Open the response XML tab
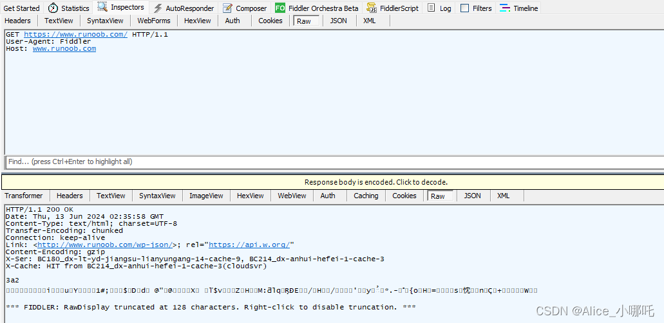Screen dimensions: 664x323 click(x=504, y=196)
